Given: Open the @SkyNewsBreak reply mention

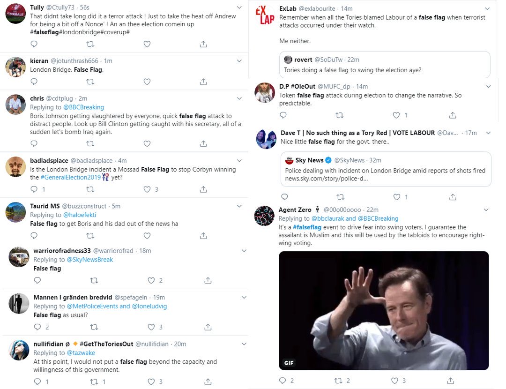Looking at the screenshot, I should pyautogui.click(x=89, y=260).
